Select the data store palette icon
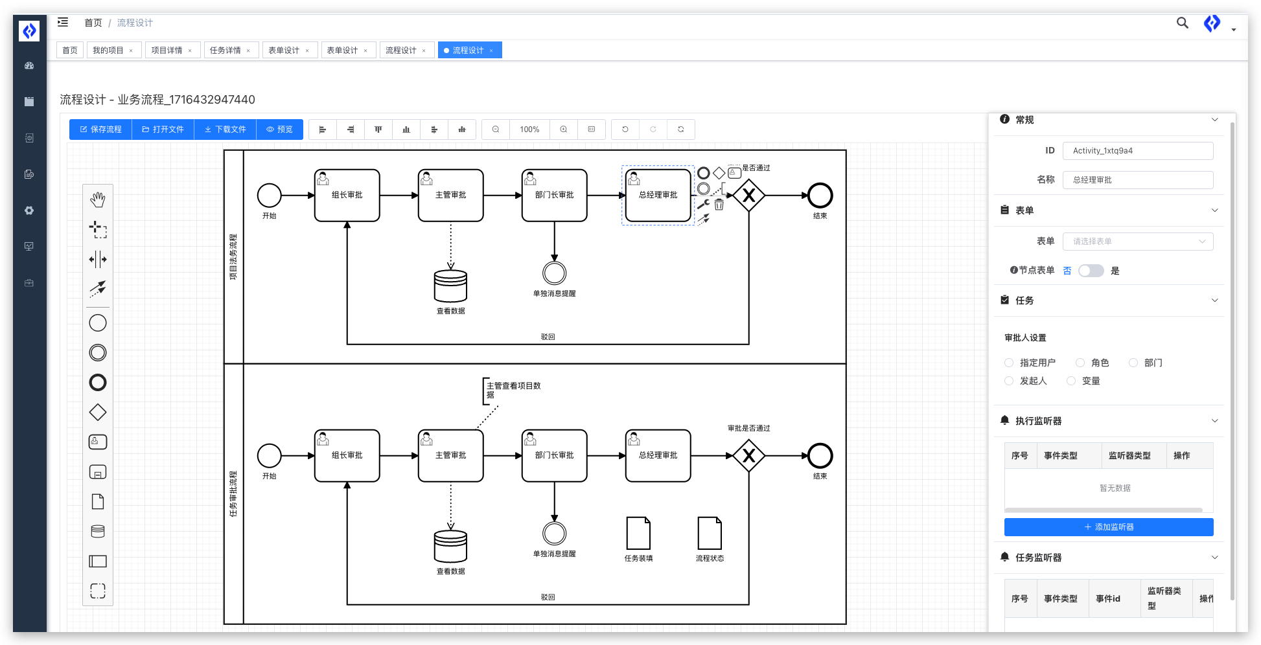The height and width of the screenshot is (645, 1261). (98, 532)
